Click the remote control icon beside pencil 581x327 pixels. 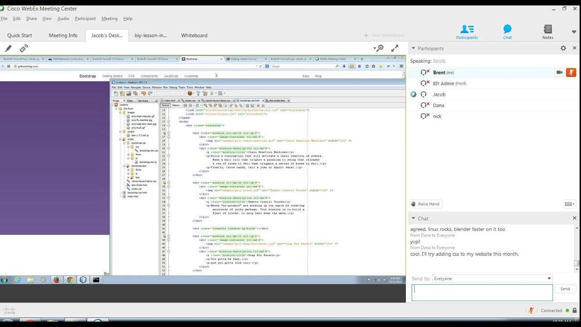(24, 48)
